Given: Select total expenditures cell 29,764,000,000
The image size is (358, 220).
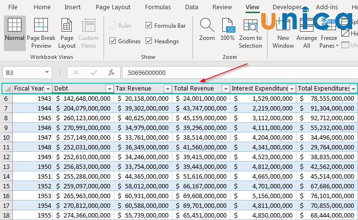Looking at the screenshot, I should tap(327, 147).
